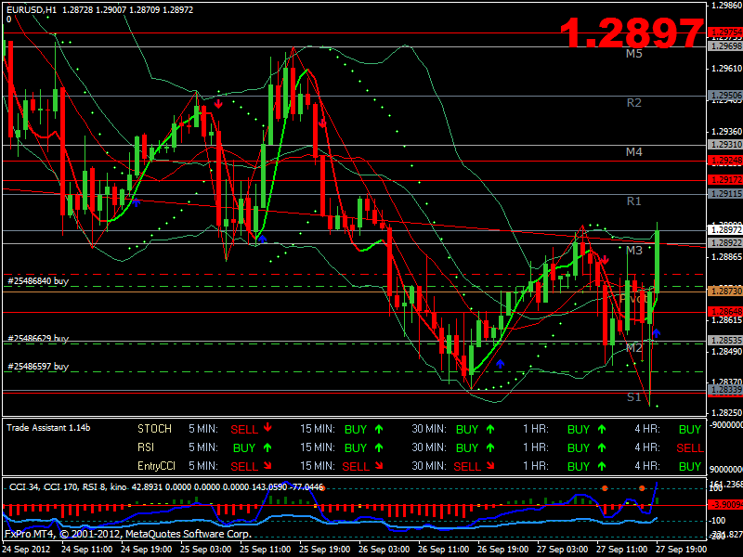Click the EntryCCI indicator row label
The image size is (743, 557).
(x=156, y=466)
